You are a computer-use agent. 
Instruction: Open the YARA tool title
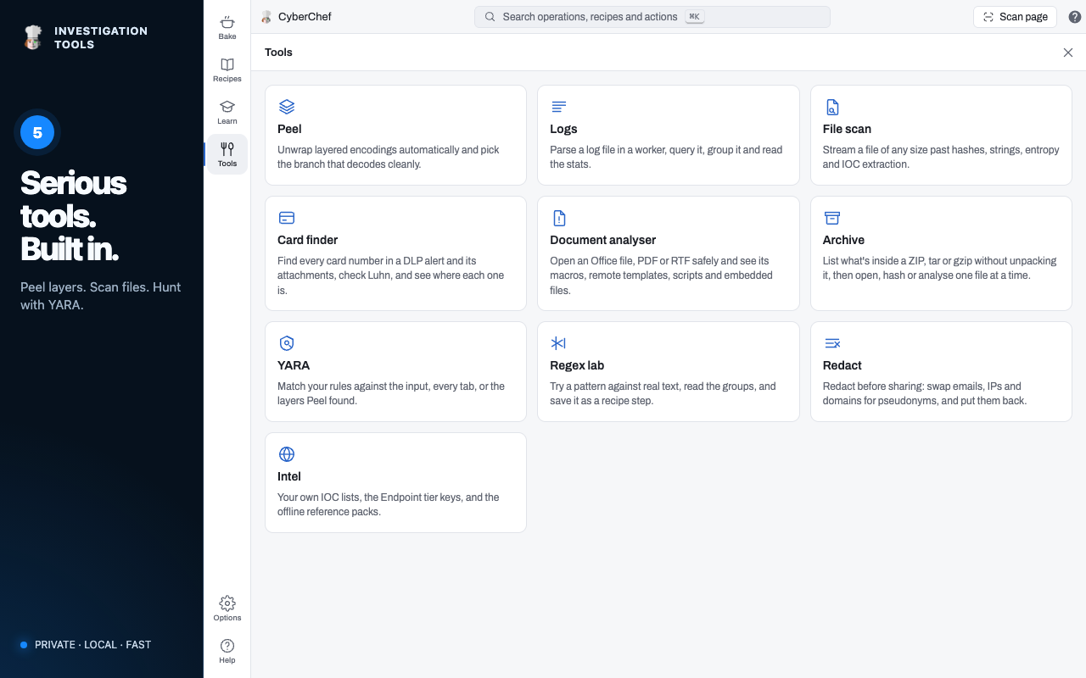pos(294,365)
